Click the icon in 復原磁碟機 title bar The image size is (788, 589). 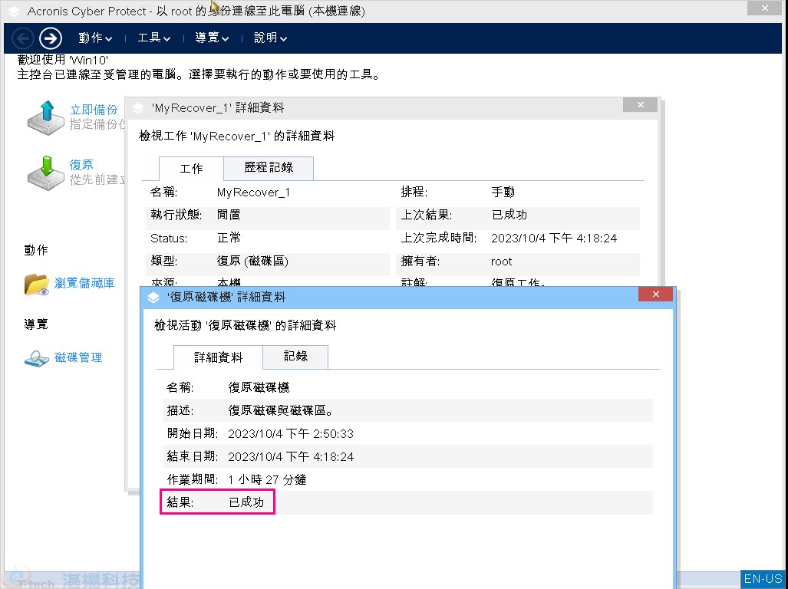point(153,298)
